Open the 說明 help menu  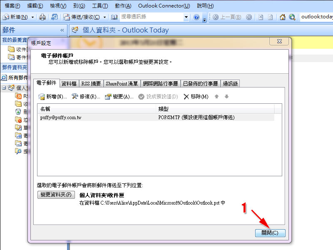[205, 6]
